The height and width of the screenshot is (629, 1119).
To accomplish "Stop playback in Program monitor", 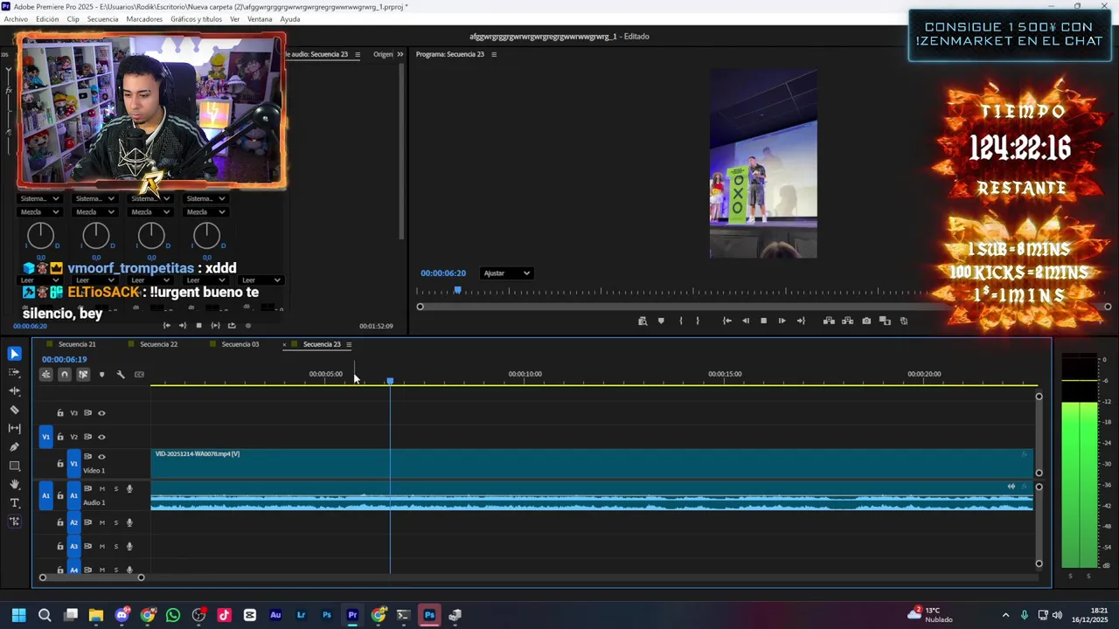I will click(763, 321).
